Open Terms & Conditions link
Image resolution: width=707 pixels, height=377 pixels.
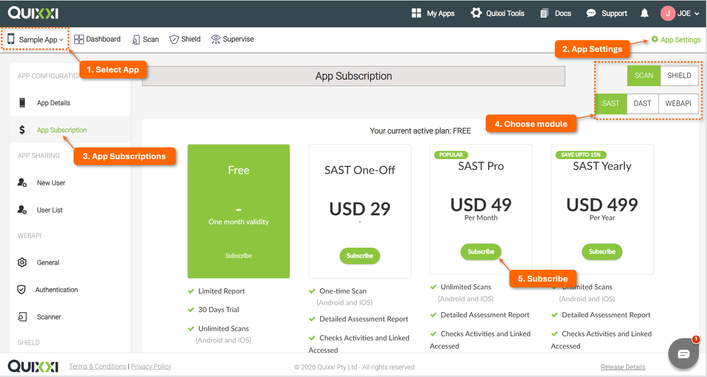pos(98,366)
